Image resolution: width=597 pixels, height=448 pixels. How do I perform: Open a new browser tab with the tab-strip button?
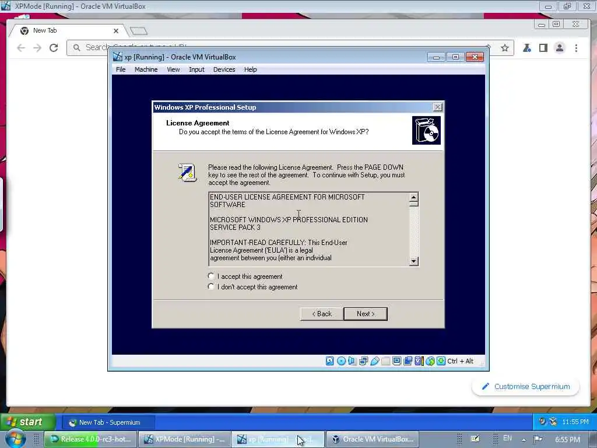[139, 31]
